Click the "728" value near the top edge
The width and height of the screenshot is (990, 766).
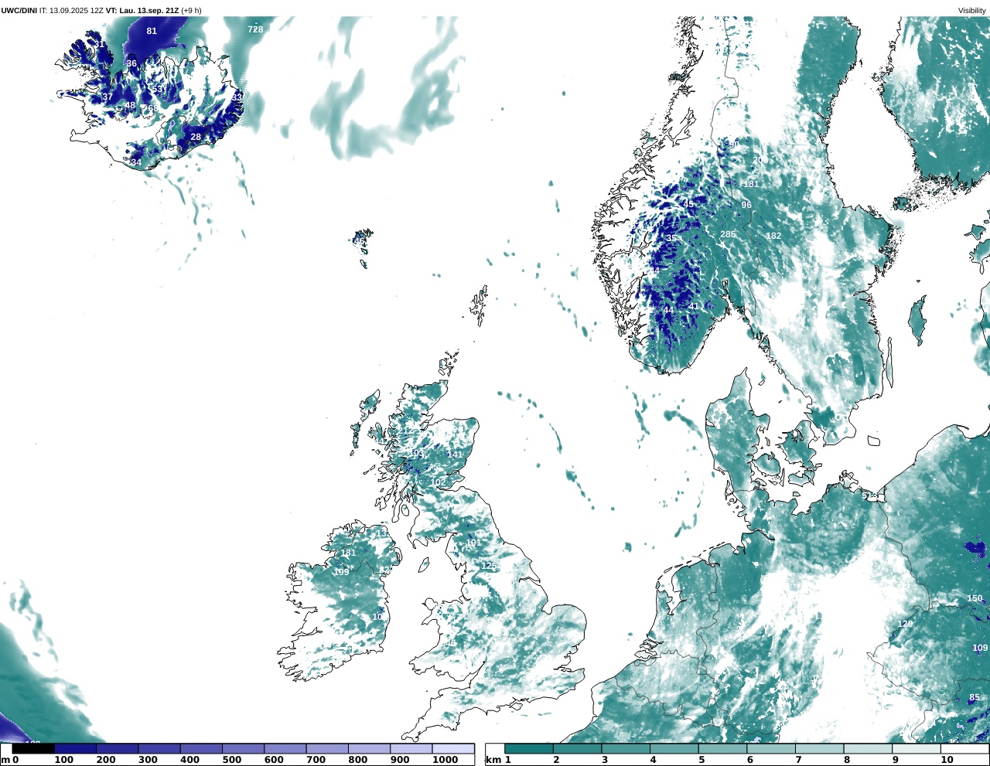pyautogui.click(x=255, y=29)
